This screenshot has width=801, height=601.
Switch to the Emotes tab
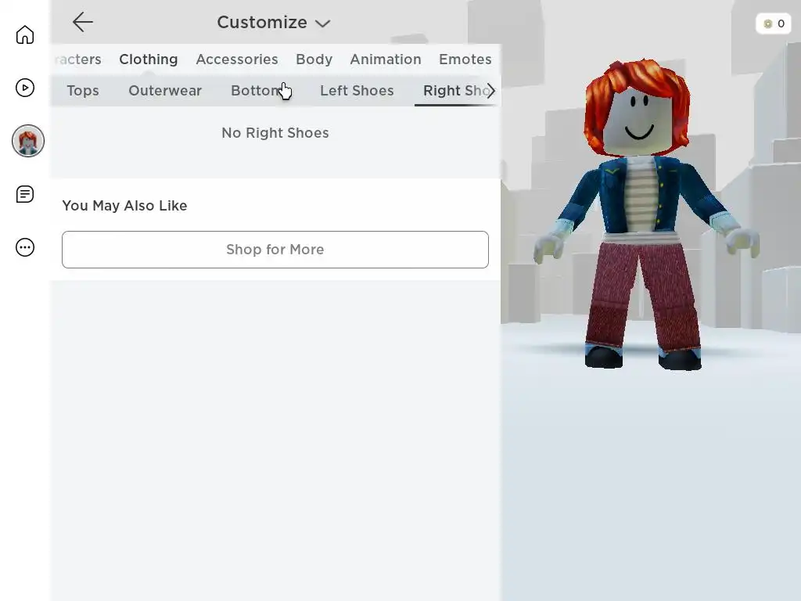[x=465, y=59]
